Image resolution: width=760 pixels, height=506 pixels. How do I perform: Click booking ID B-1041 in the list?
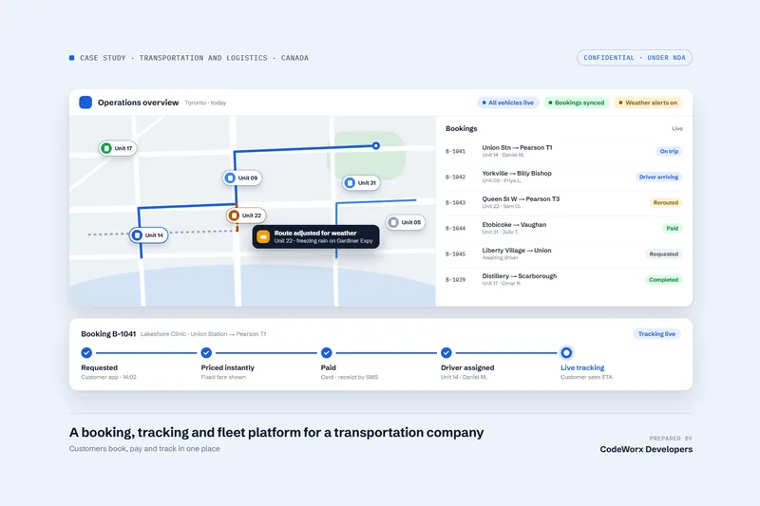pyautogui.click(x=456, y=152)
